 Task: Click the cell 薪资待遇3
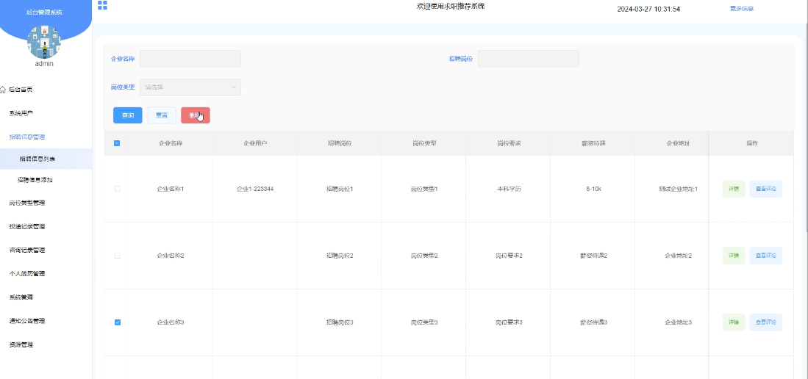(593, 322)
